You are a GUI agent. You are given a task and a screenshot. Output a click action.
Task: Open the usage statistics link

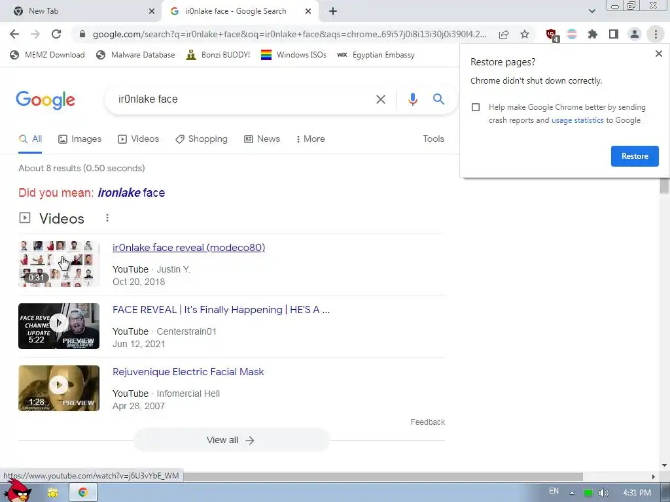click(x=577, y=120)
